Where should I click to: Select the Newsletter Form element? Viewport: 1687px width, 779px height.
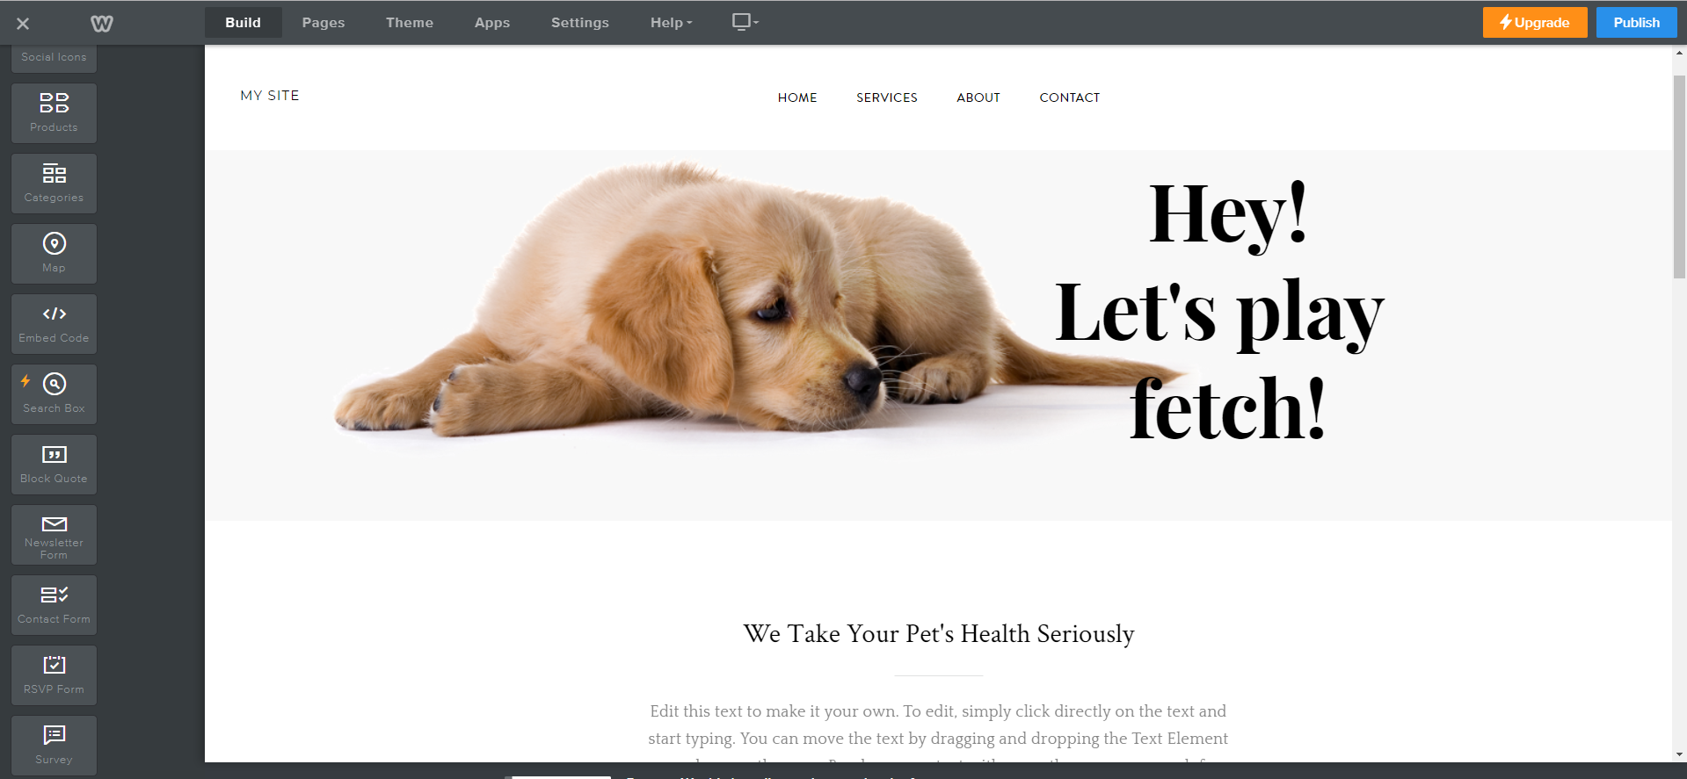click(x=54, y=535)
